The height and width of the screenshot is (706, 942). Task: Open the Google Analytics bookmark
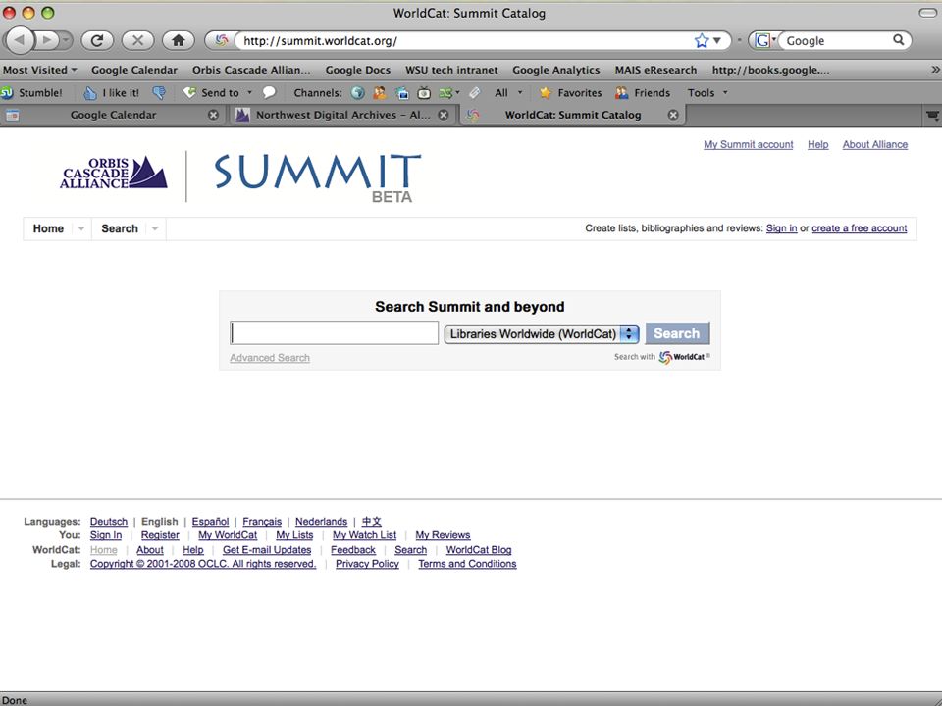pos(555,70)
